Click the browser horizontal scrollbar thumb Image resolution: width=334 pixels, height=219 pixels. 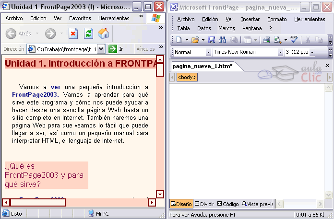point(38,202)
